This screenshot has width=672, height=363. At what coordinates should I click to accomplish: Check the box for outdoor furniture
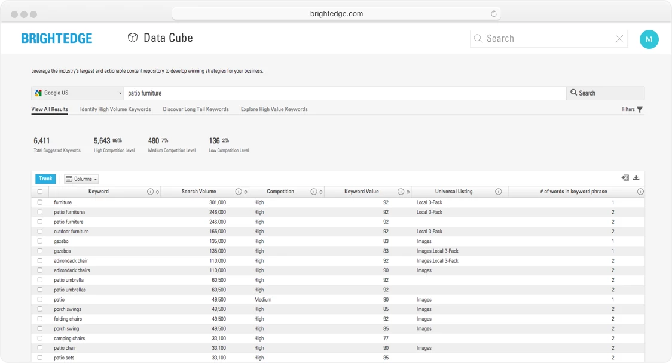click(40, 231)
